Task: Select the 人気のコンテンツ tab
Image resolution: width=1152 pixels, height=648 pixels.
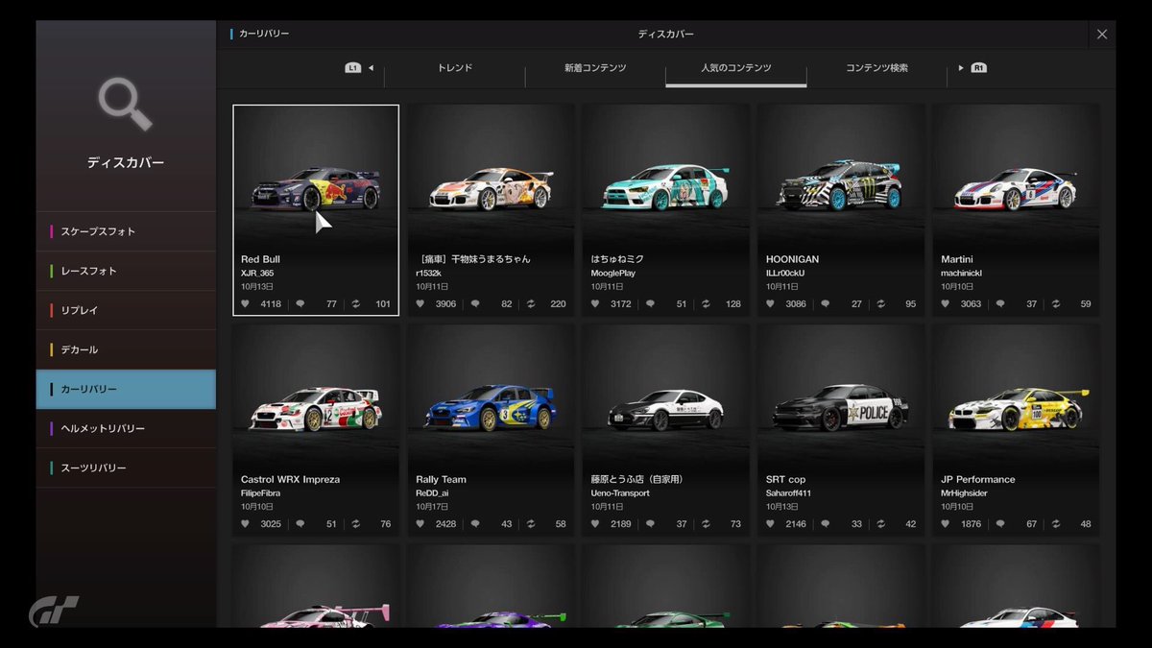Action: tap(736, 68)
